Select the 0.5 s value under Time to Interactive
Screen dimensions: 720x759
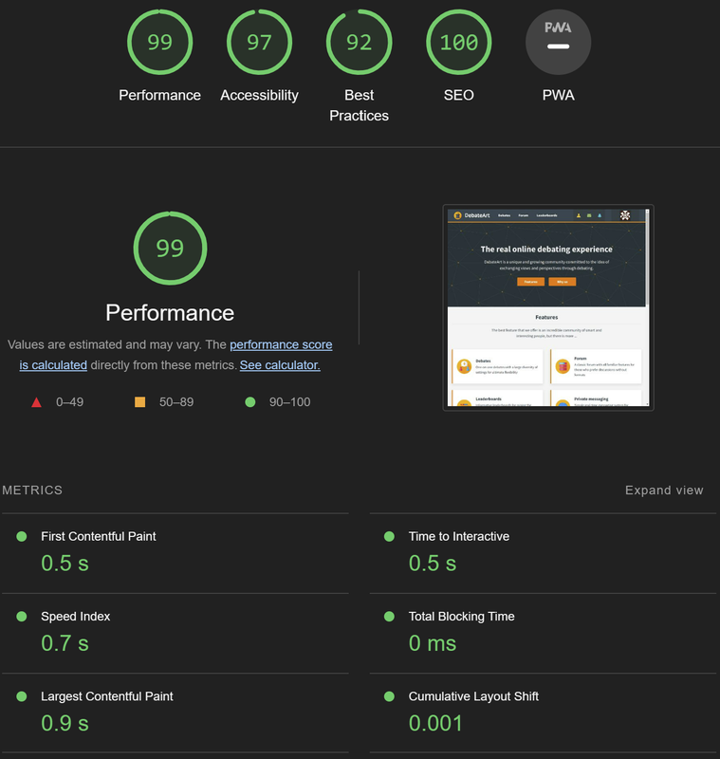(433, 563)
